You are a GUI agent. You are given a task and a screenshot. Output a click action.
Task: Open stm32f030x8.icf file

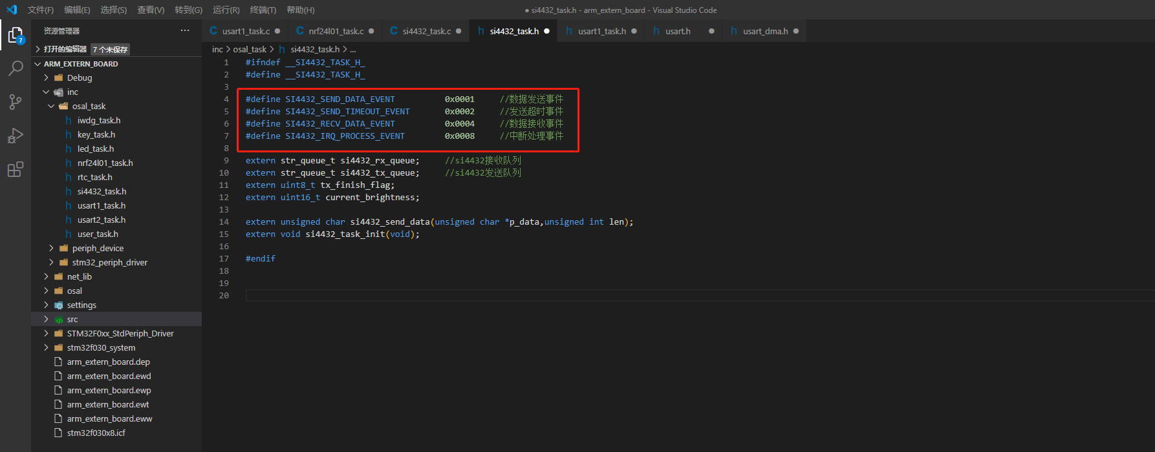[96, 433]
